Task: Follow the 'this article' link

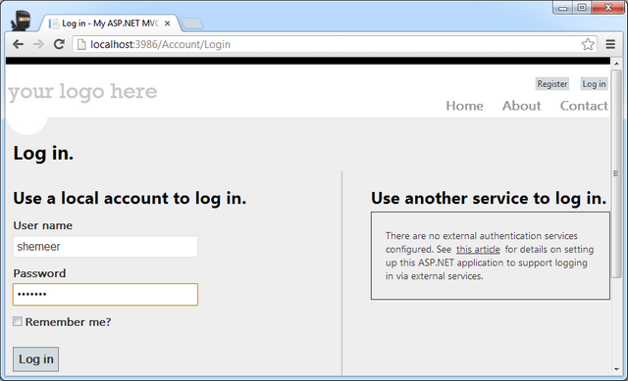Action: click(478, 250)
